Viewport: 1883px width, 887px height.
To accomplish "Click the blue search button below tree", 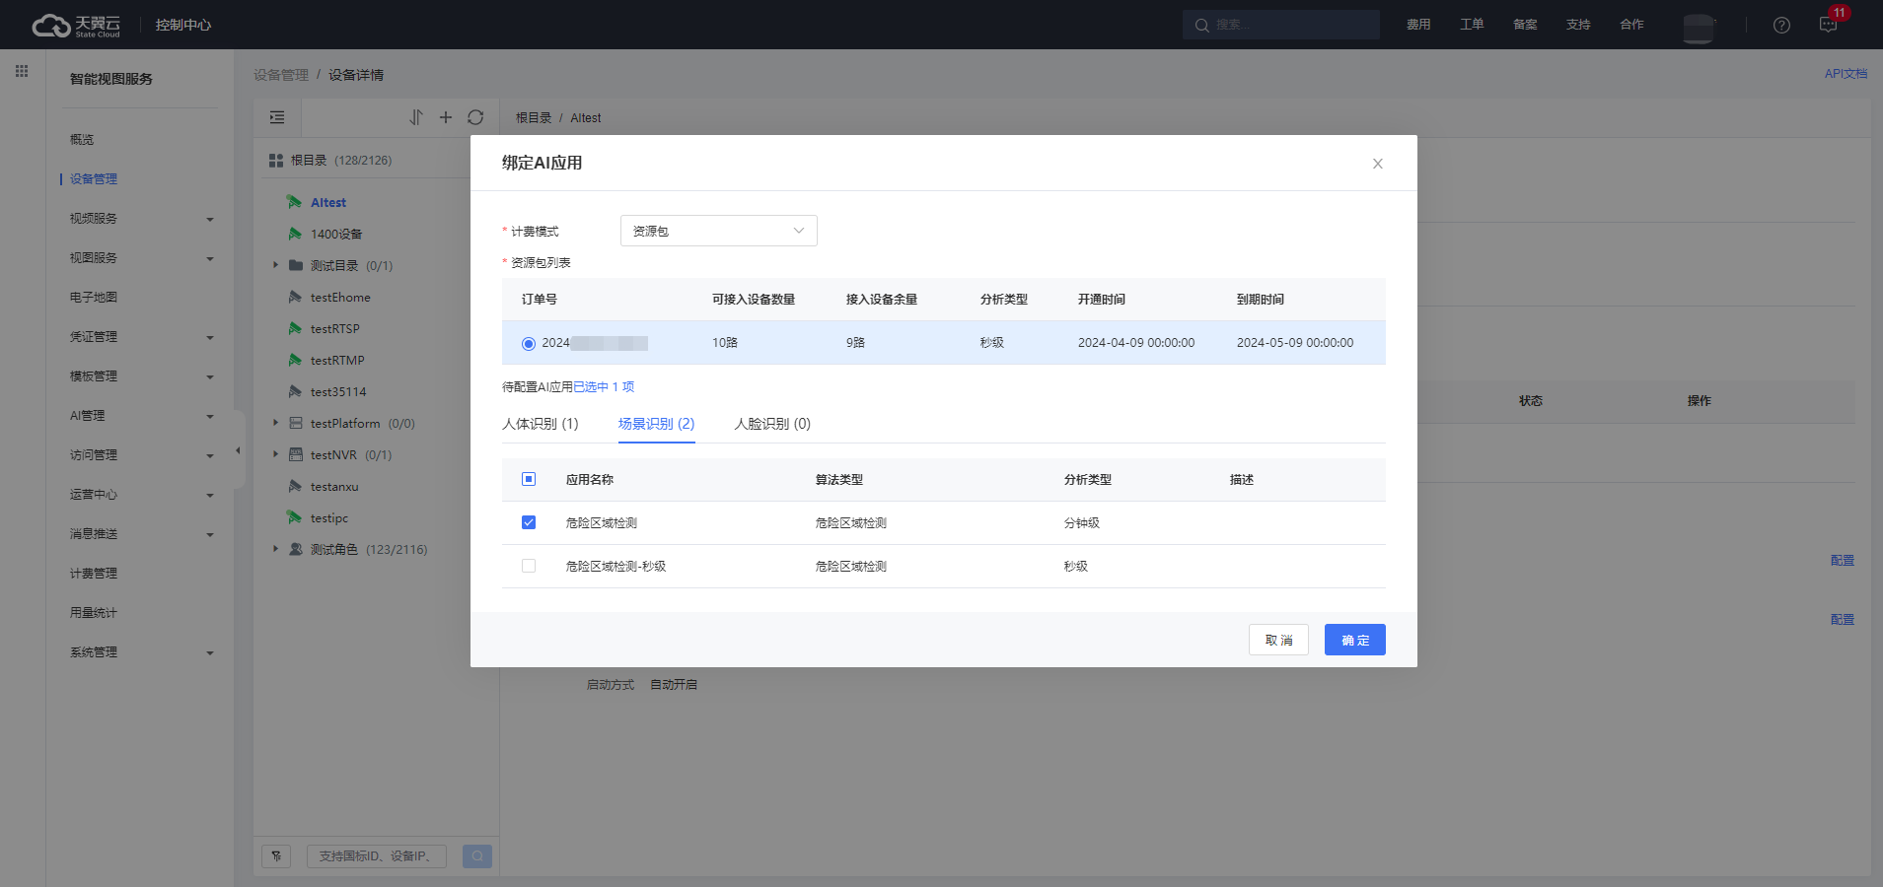I will tap(477, 856).
